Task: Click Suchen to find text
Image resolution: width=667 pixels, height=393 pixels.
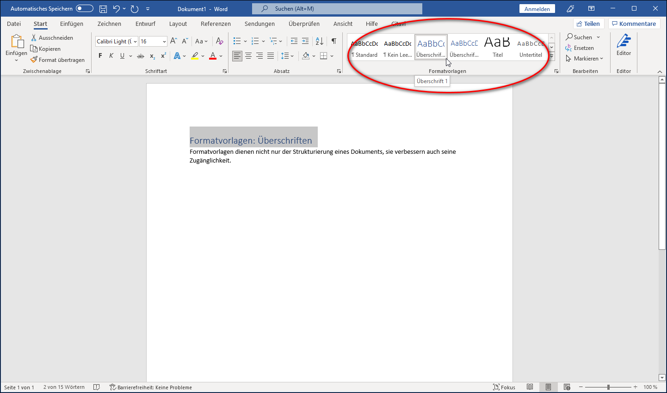Action: tap(579, 37)
